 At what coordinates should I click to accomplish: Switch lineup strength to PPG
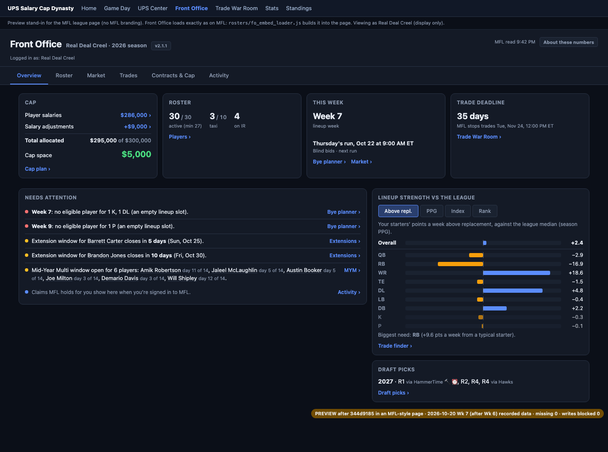pos(432,211)
